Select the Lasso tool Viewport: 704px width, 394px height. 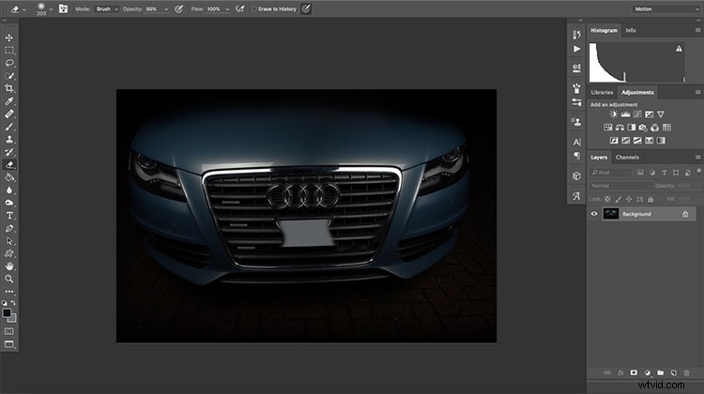pos(9,63)
